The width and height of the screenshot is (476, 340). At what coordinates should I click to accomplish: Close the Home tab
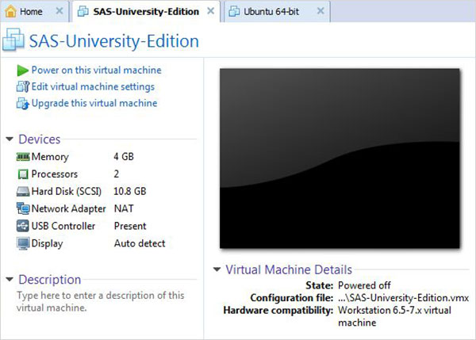click(59, 11)
